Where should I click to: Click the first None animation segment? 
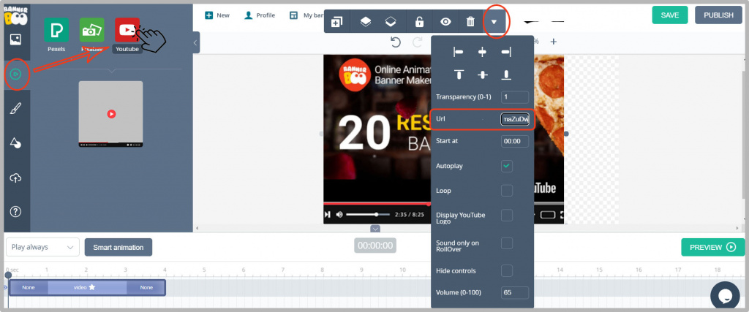click(x=29, y=288)
